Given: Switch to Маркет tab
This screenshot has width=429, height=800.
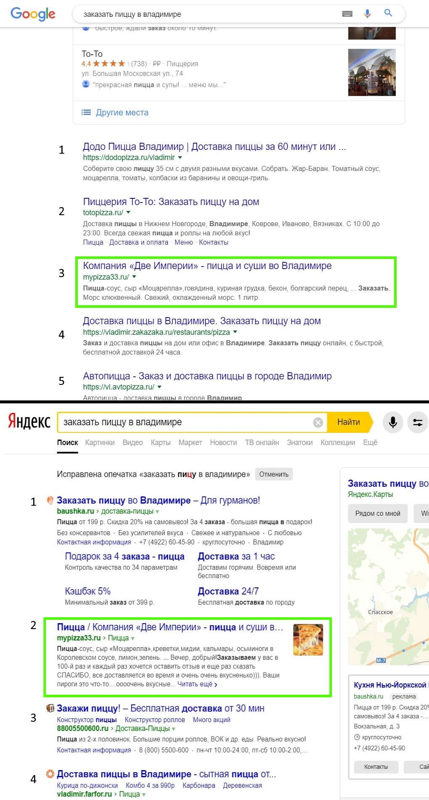Looking at the screenshot, I should tap(190, 443).
